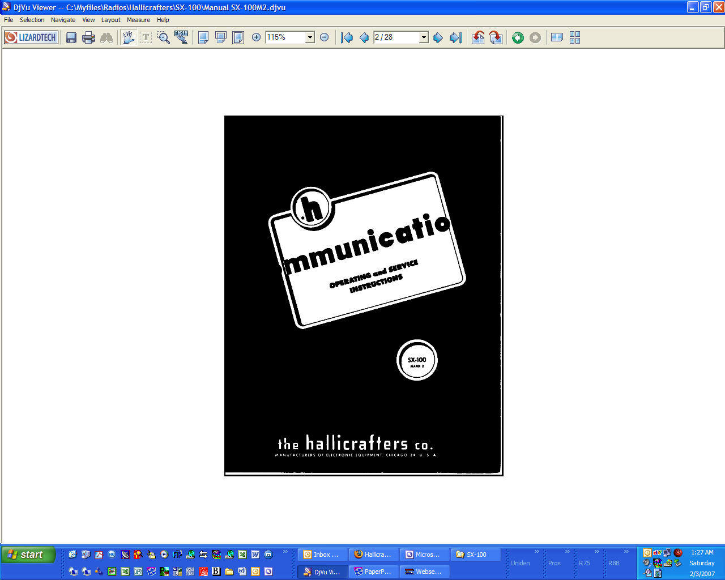This screenshot has width=725, height=580.
Task: Launch Word from Quick Launch top row
Action: coord(255,555)
